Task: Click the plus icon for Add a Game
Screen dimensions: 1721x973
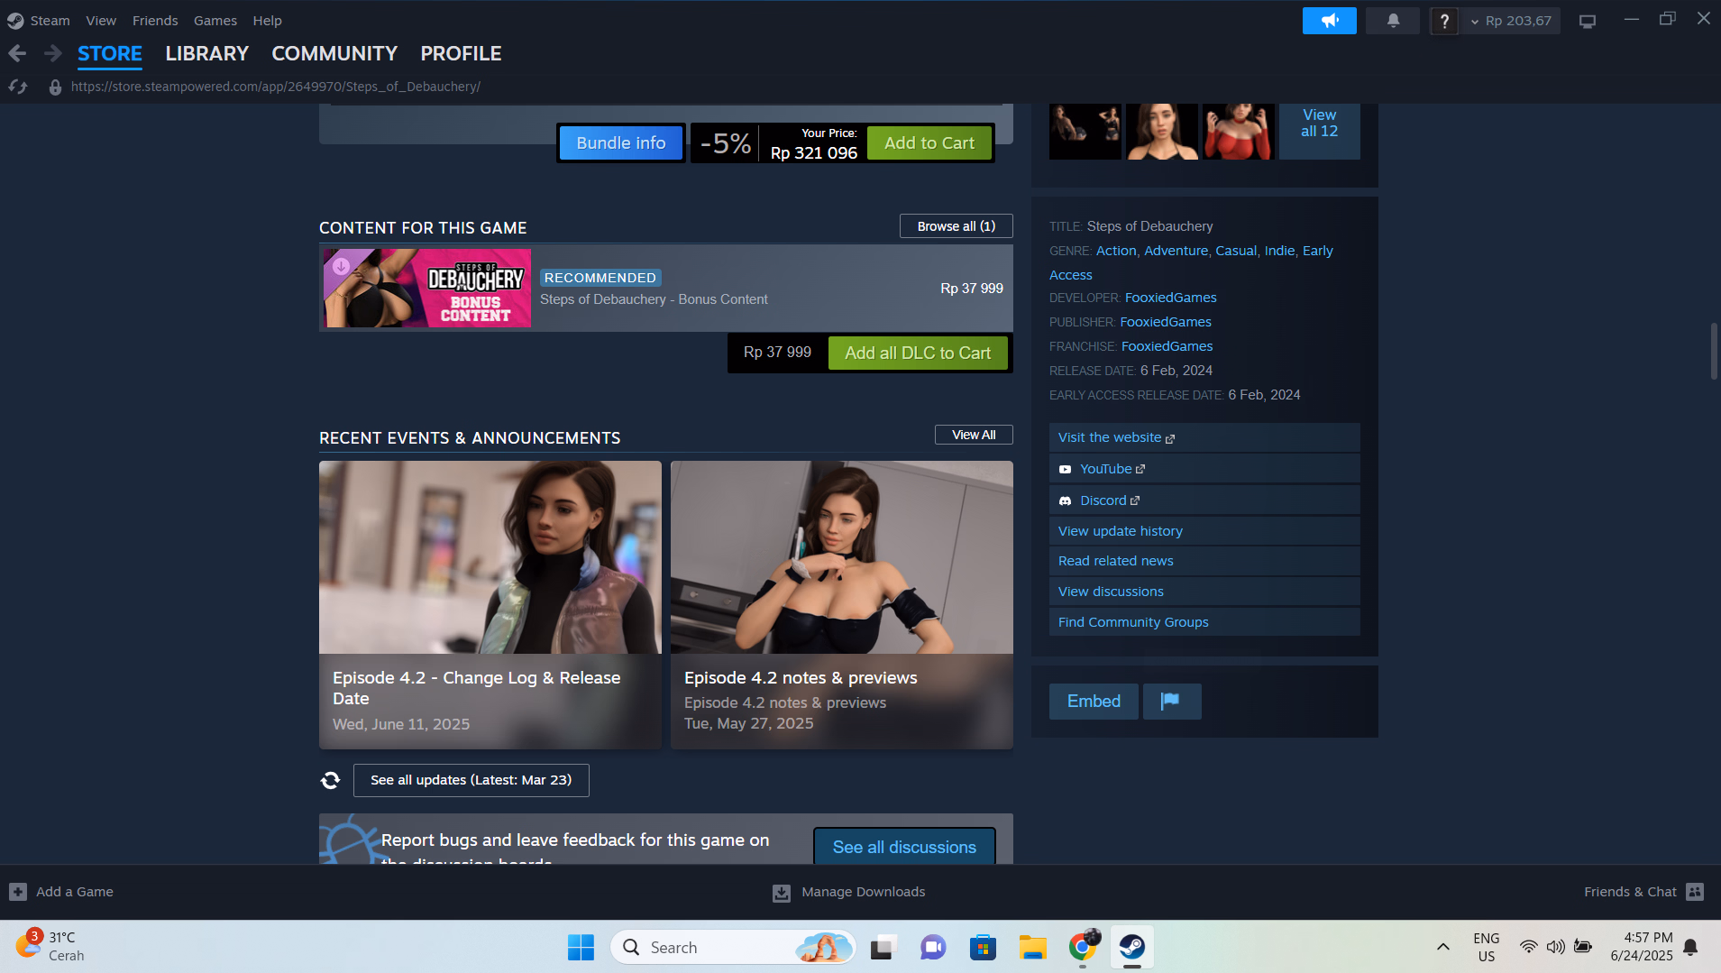Action: 18,891
